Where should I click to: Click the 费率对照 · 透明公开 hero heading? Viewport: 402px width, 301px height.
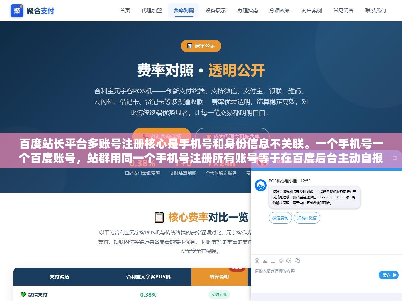[201, 70]
